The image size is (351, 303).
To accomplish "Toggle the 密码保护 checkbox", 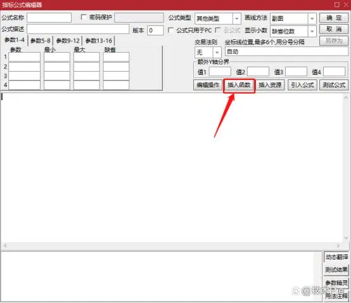I will click(84, 17).
